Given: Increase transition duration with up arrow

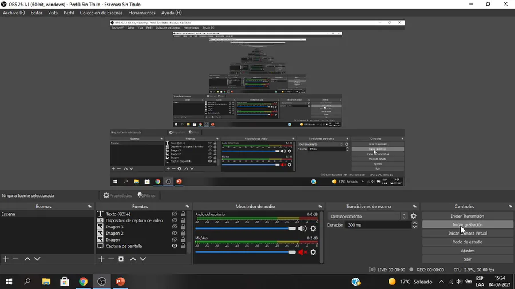Looking at the screenshot, I should (x=414, y=223).
